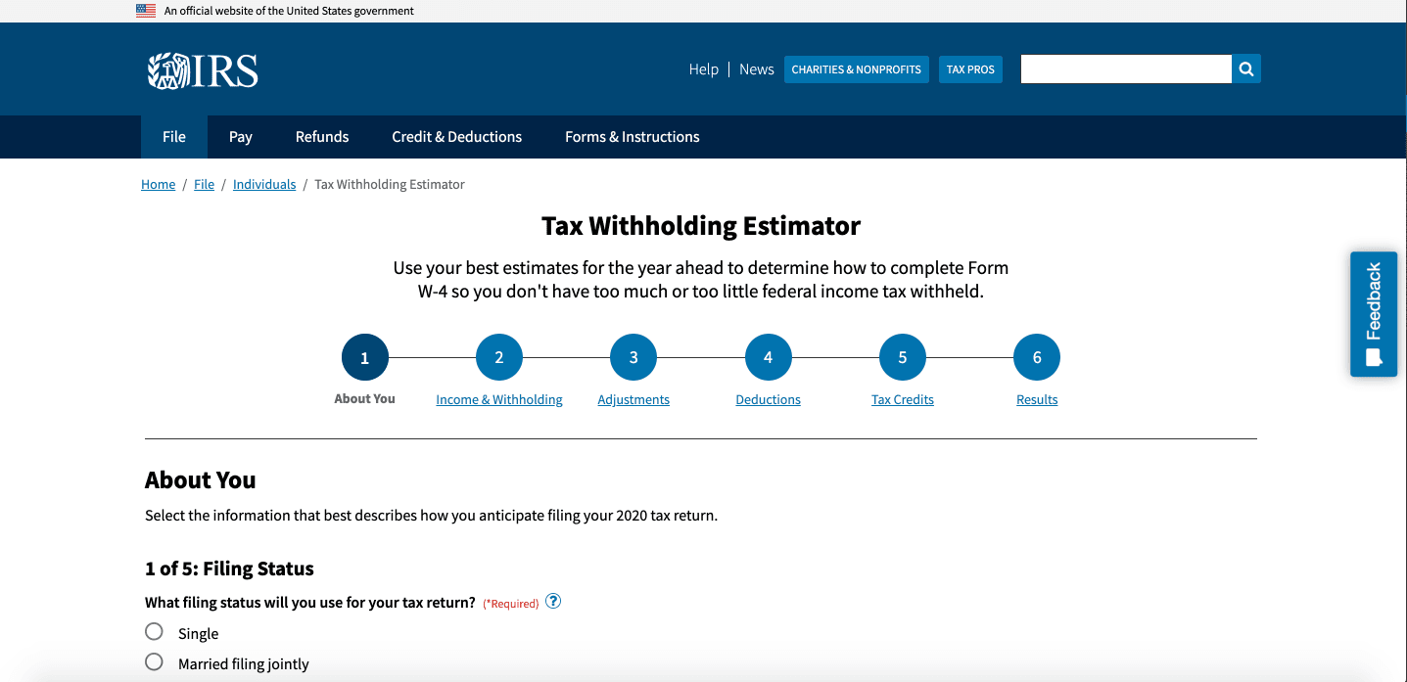Click the Charities & Nonprofits button
The width and height of the screenshot is (1407, 682).
click(x=856, y=69)
